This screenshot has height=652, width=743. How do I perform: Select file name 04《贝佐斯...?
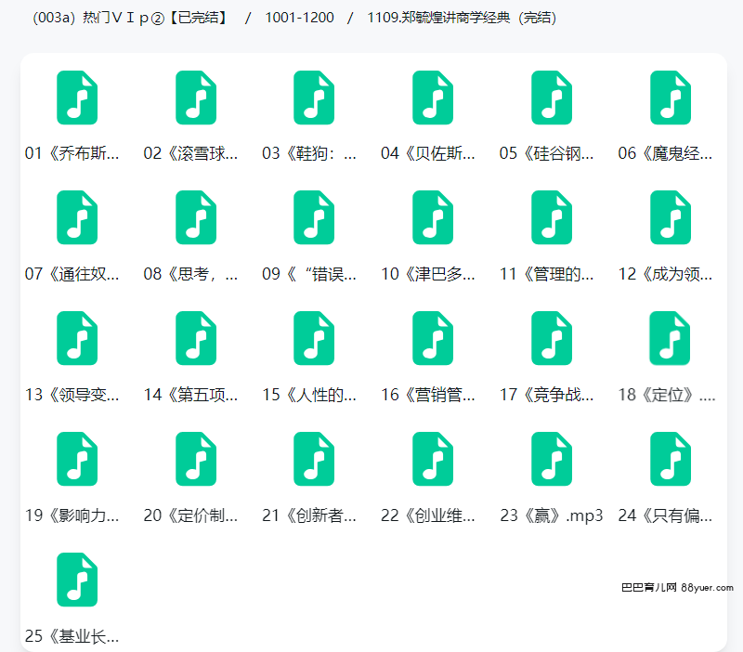click(428, 153)
